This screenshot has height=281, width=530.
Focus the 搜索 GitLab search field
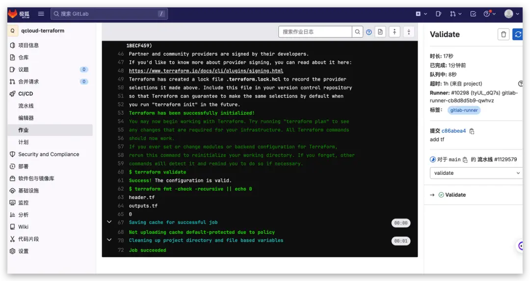109,14
